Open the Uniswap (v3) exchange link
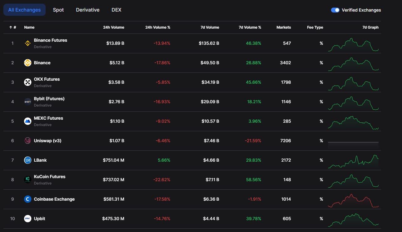Image resolution: width=402 pixels, height=232 pixels. (48, 141)
